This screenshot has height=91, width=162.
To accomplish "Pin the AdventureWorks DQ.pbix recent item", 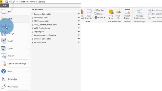I will [79, 35].
